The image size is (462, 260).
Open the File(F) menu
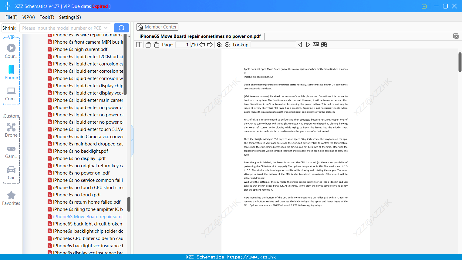click(x=12, y=17)
